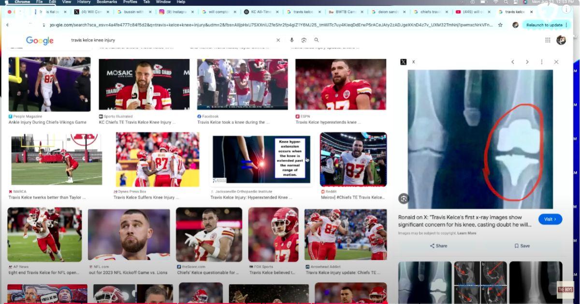Switch to the 'deion sand' tab
580x304 pixels.
coord(388,12)
